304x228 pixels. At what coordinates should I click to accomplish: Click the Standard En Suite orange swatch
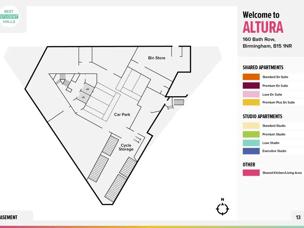pyautogui.click(x=251, y=77)
